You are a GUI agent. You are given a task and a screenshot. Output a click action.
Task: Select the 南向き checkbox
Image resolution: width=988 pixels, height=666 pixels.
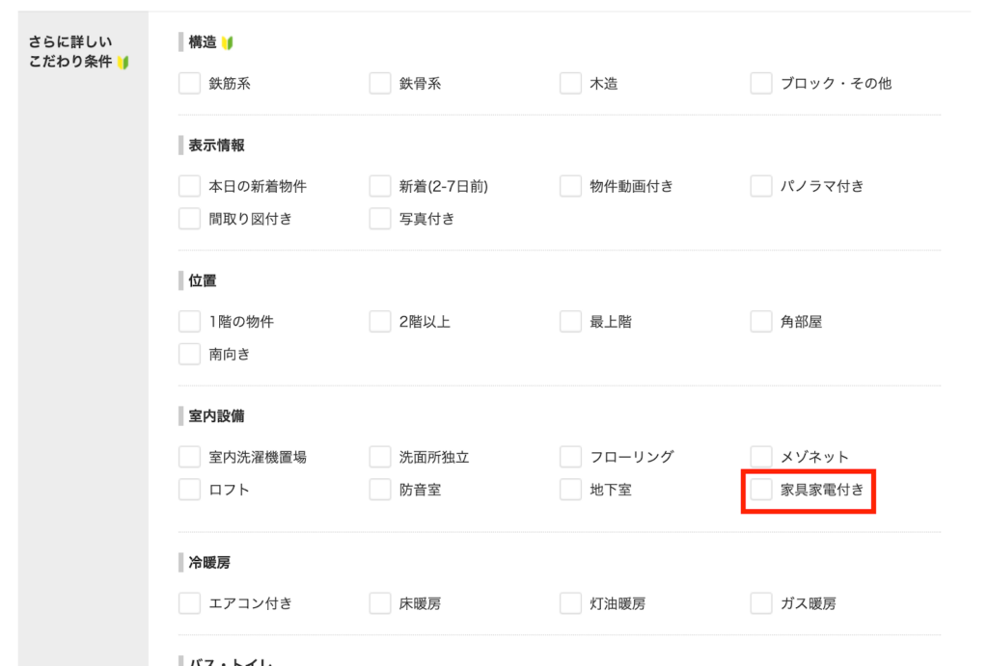pyautogui.click(x=189, y=355)
